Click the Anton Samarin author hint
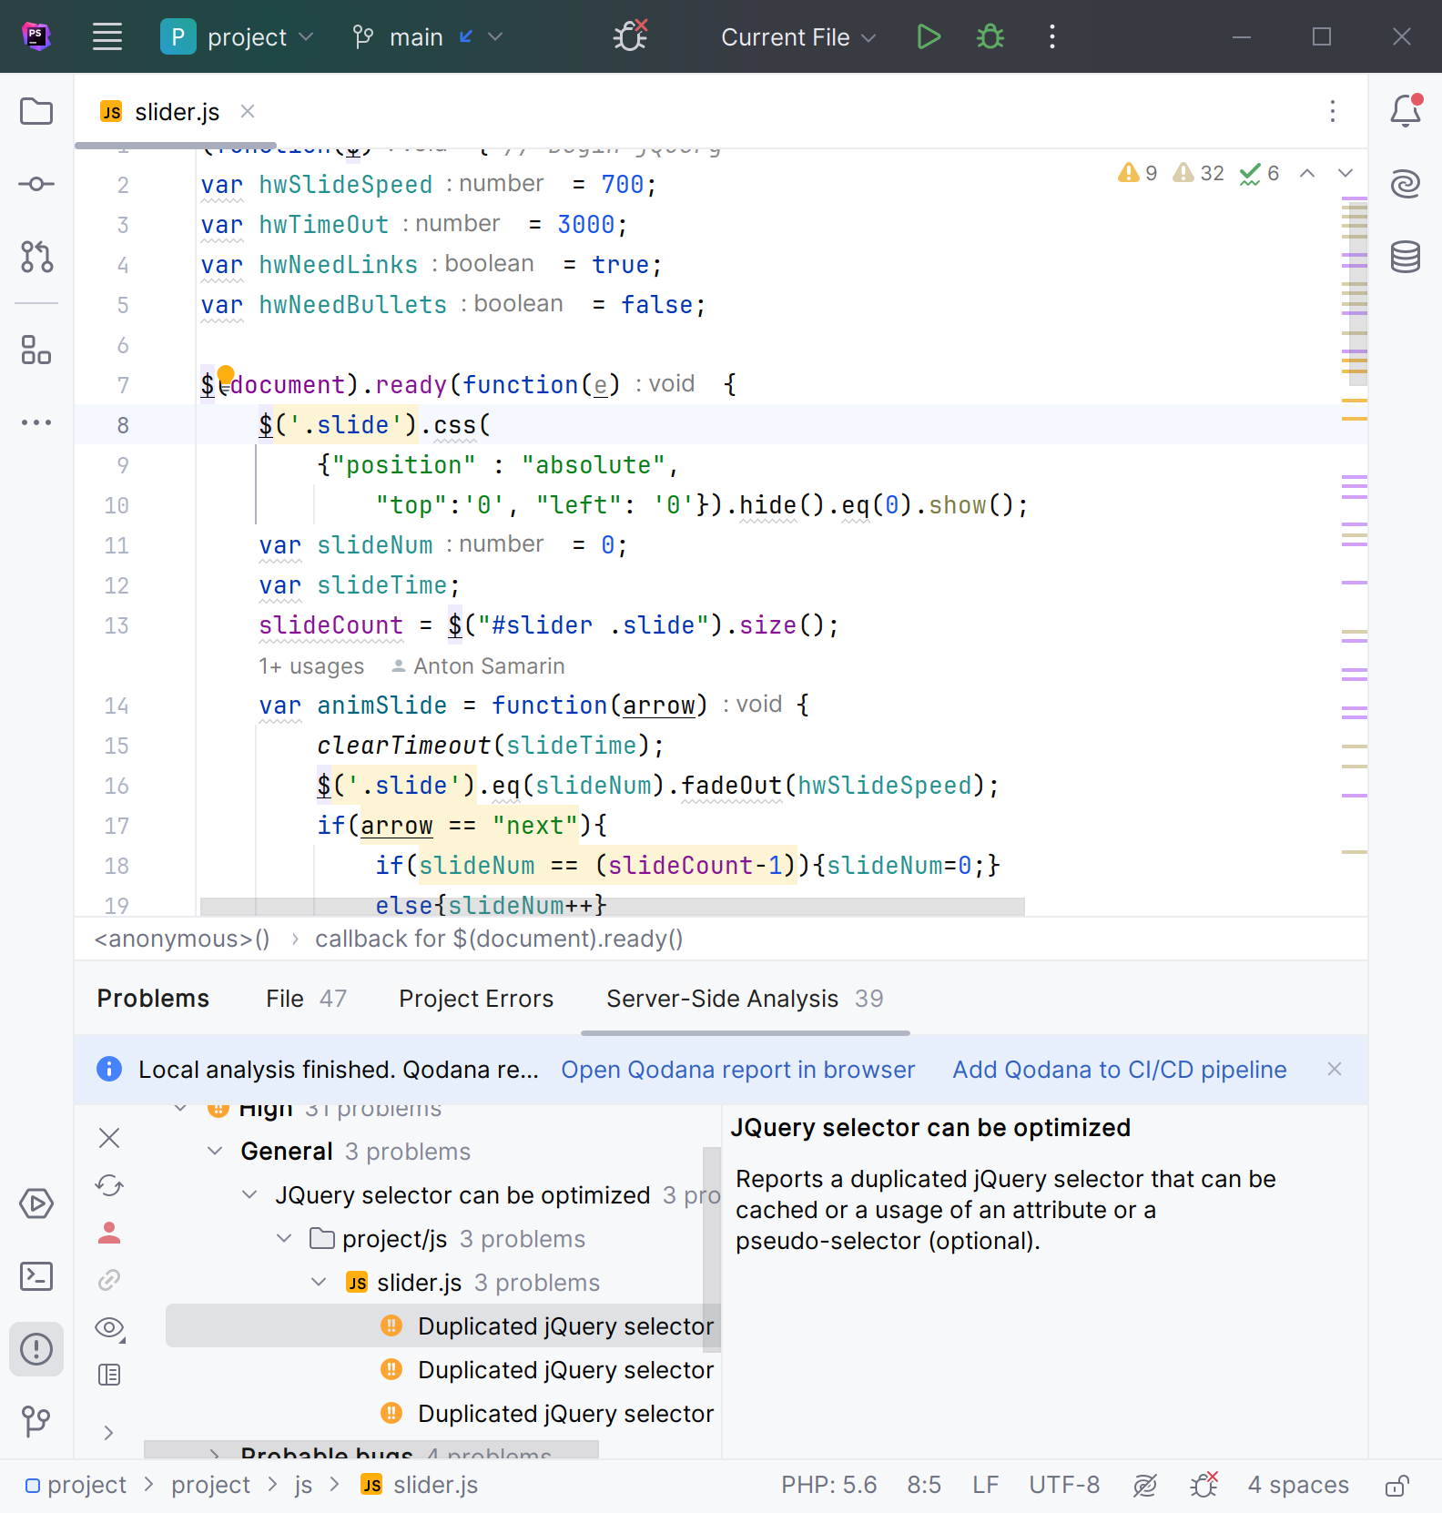Viewport: 1442px width, 1513px height. (479, 666)
